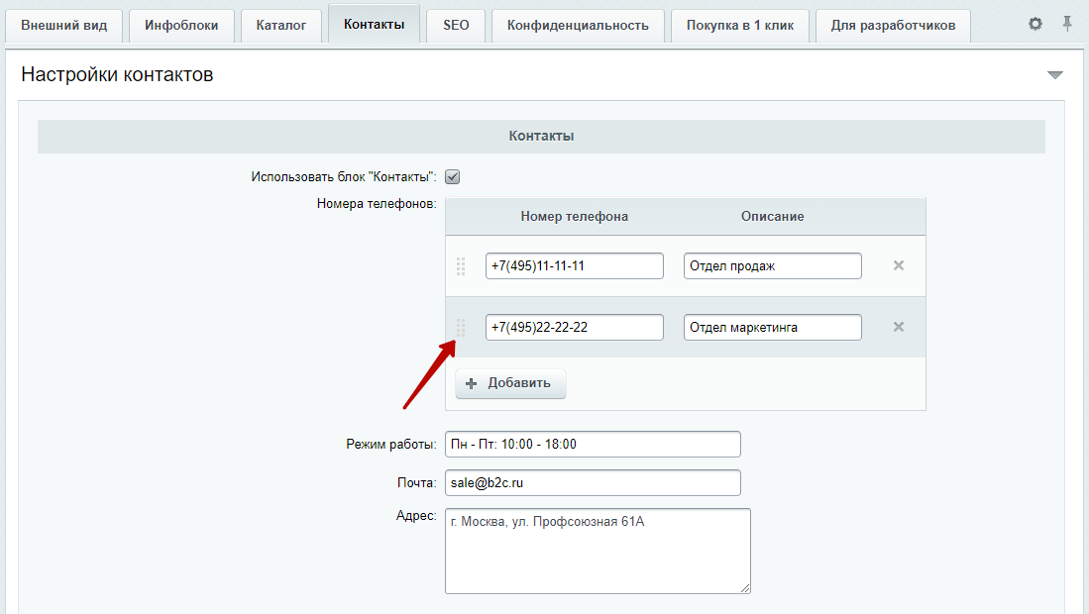Click the Режим работы label
Image resolution: width=1089 pixels, height=614 pixels.
point(391,444)
